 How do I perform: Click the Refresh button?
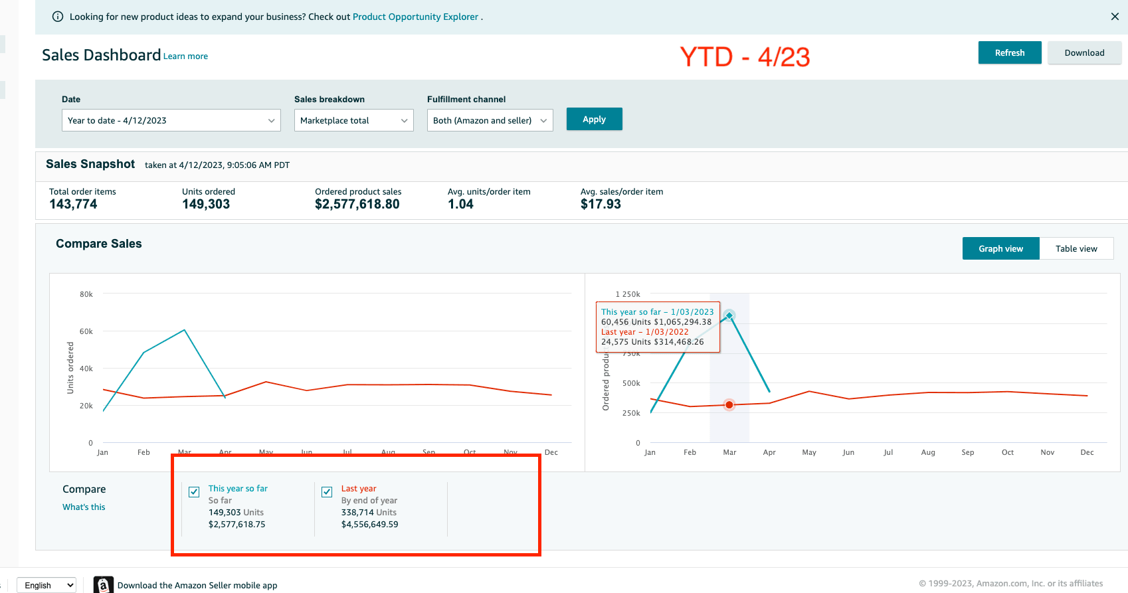click(1009, 52)
